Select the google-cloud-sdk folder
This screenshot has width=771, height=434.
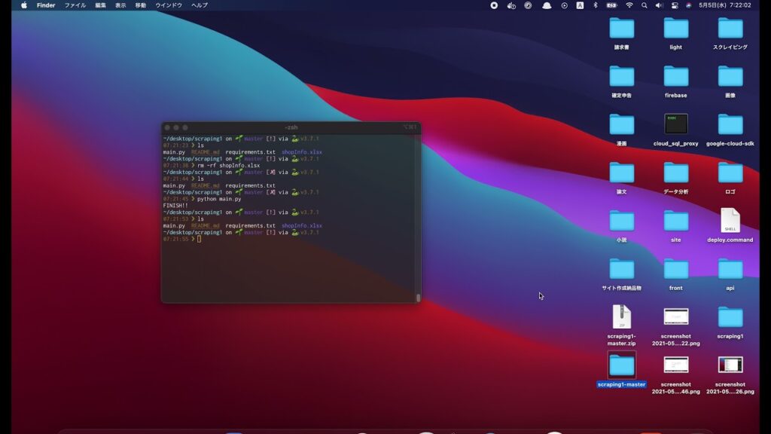(730, 124)
